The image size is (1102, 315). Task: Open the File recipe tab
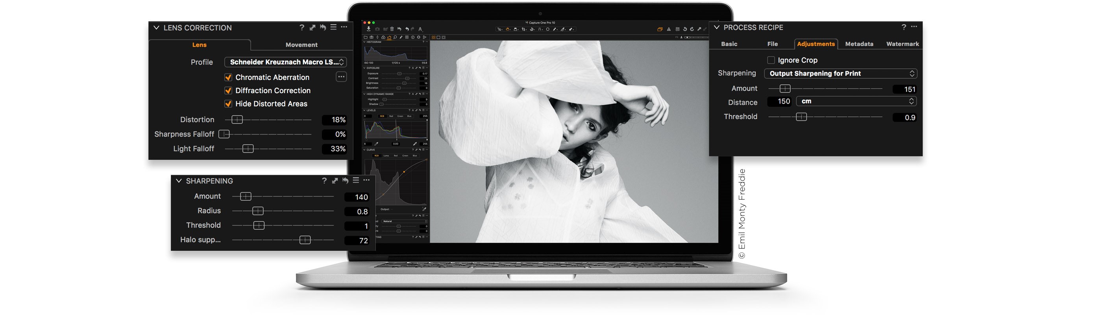(x=773, y=44)
